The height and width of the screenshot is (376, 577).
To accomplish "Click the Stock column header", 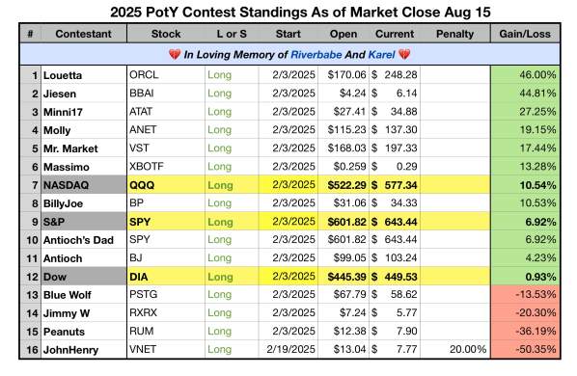I will click(x=166, y=34).
